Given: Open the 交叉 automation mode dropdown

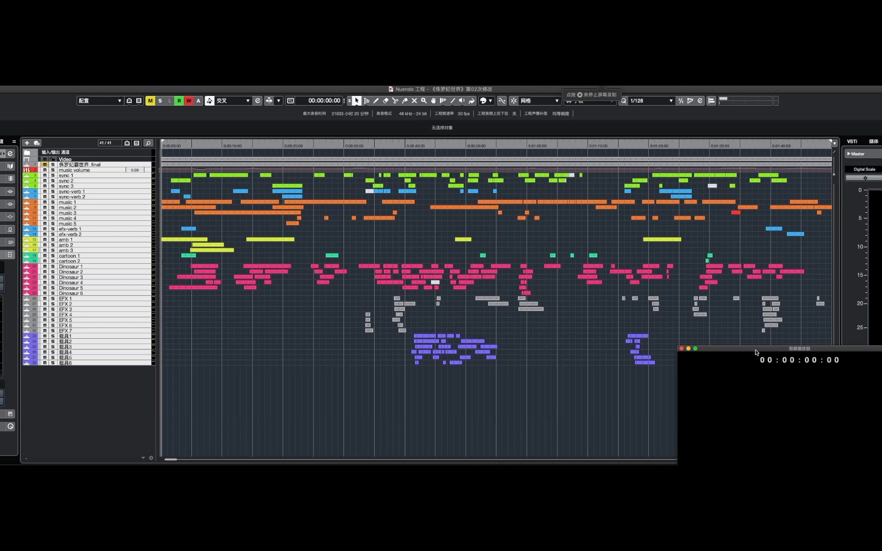Looking at the screenshot, I should [233, 101].
